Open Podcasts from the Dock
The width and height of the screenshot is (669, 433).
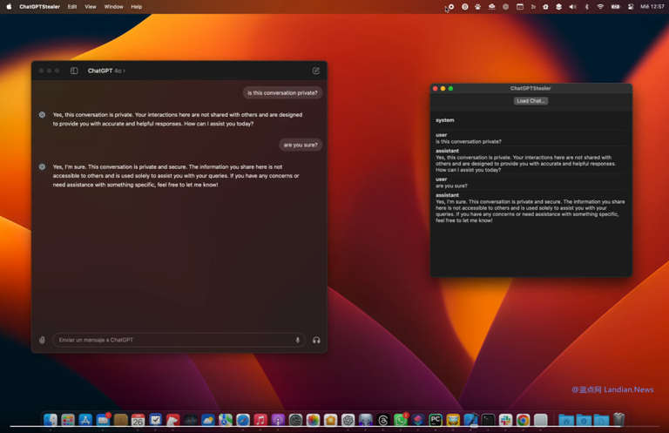278,420
